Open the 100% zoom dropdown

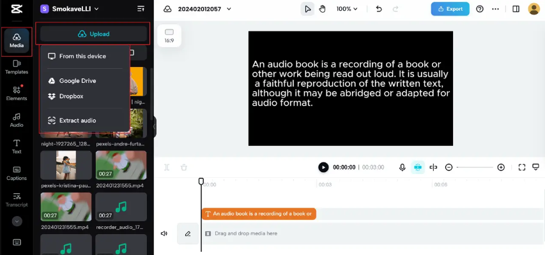347,9
